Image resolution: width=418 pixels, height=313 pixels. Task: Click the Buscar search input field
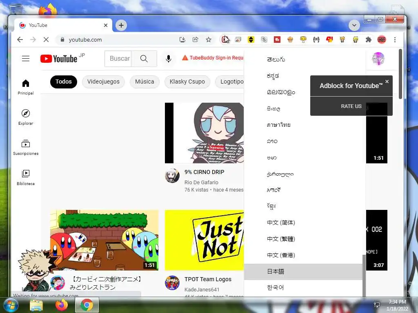[118, 59]
